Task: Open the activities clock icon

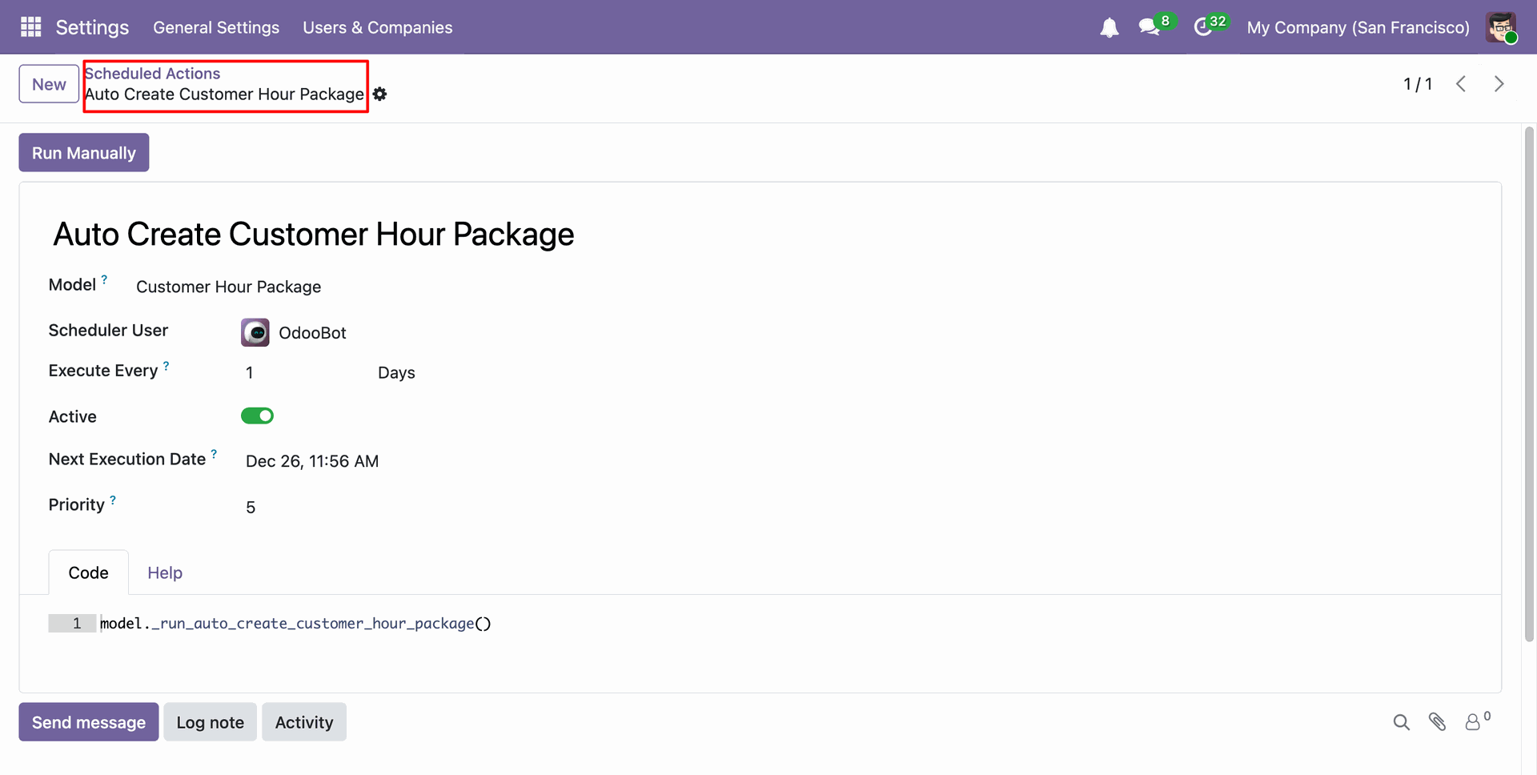Action: pos(1202,27)
